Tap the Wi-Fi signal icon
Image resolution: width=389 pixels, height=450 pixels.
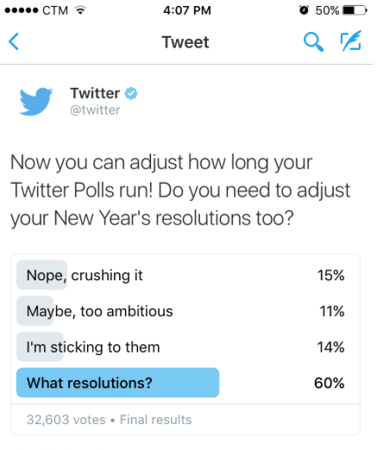pyautogui.click(x=80, y=10)
